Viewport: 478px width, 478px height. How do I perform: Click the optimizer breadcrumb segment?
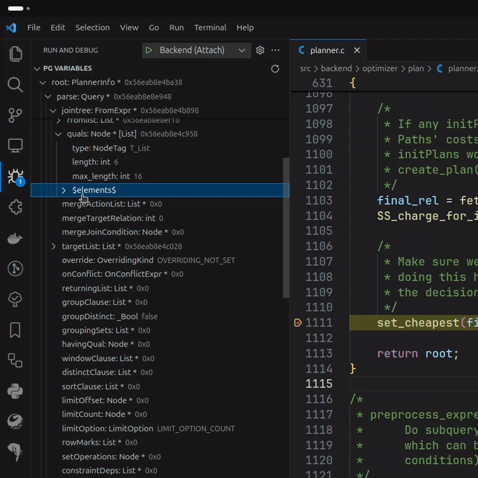(380, 68)
